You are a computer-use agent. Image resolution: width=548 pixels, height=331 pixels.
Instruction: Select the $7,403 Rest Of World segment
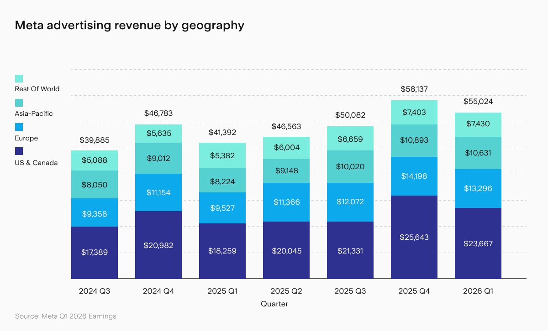pyautogui.click(x=414, y=112)
